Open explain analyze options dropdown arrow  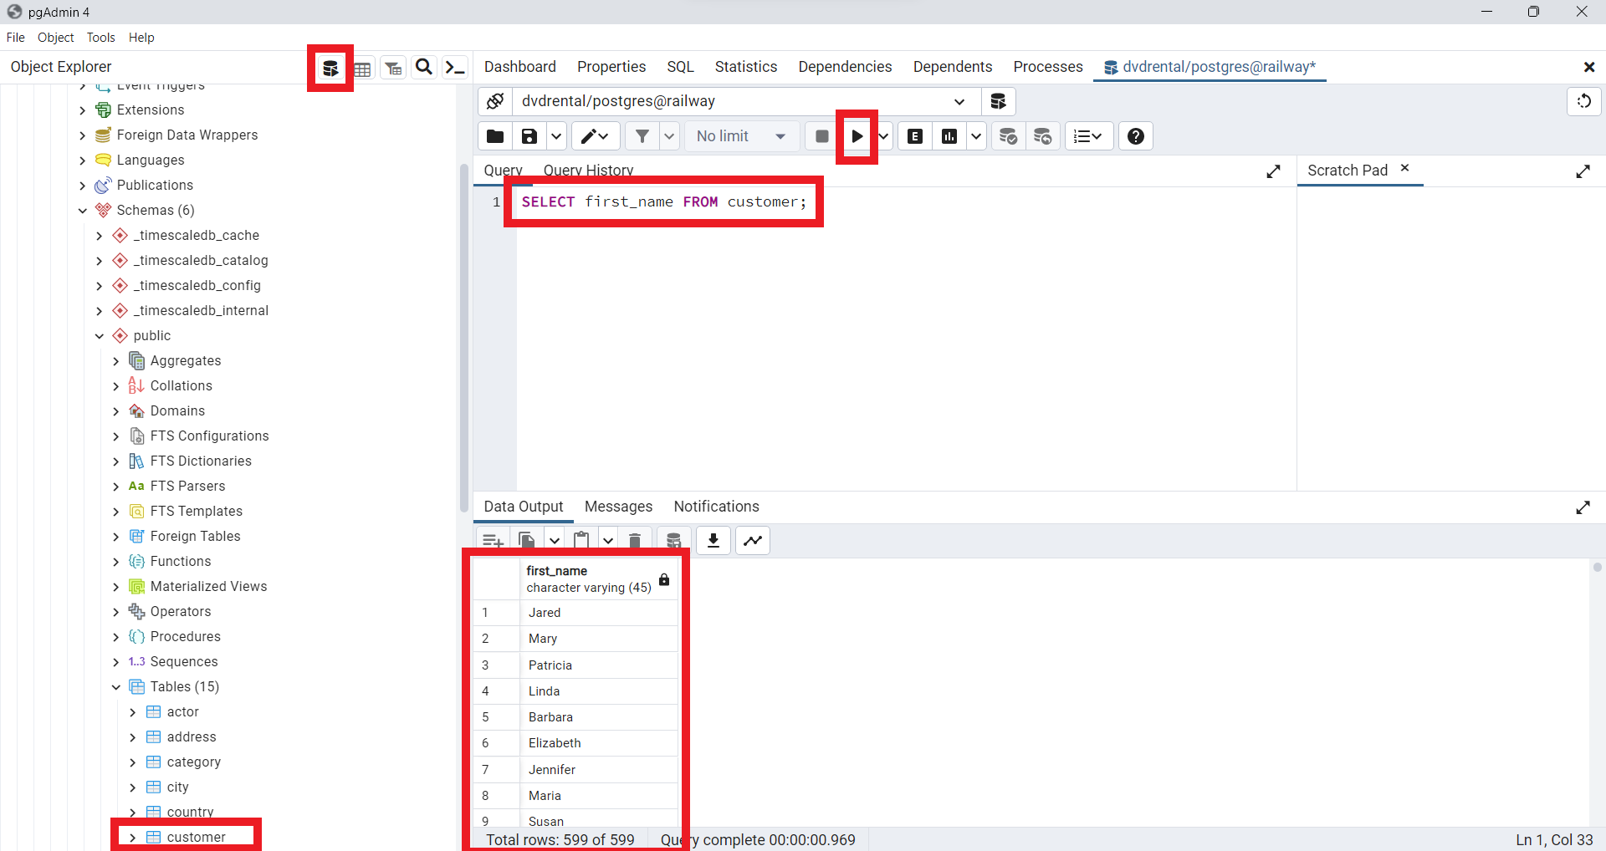pyautogui.click(x=976, y=136)
